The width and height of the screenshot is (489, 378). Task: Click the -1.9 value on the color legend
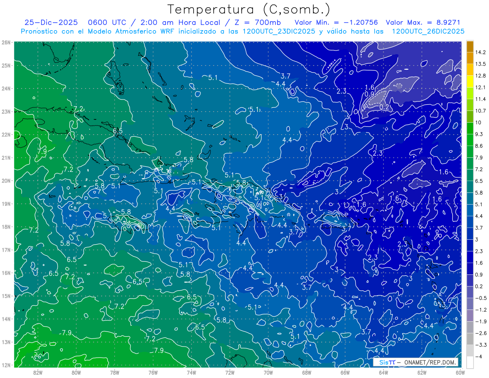click(x=481, y=321)
